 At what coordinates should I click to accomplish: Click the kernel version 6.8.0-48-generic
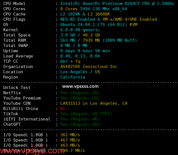[x=80, y=30]
